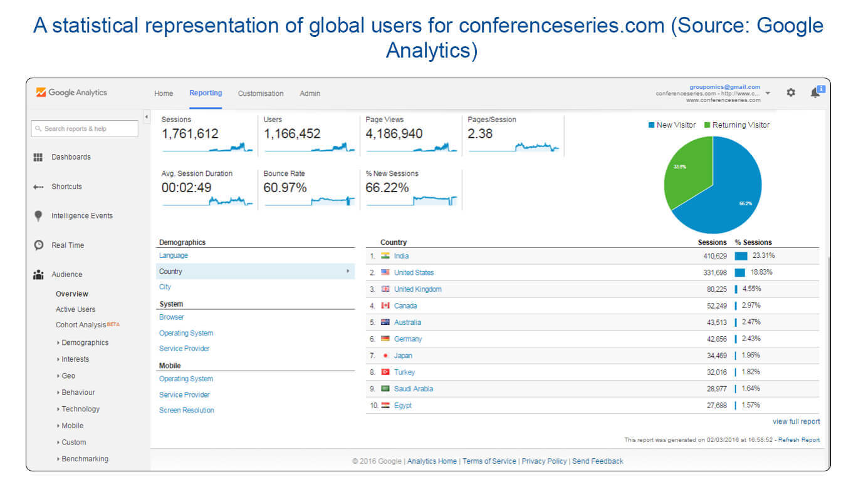Open the account selector dropdown arrow
The width and height of the screenshot is (856, 492).
768,93
